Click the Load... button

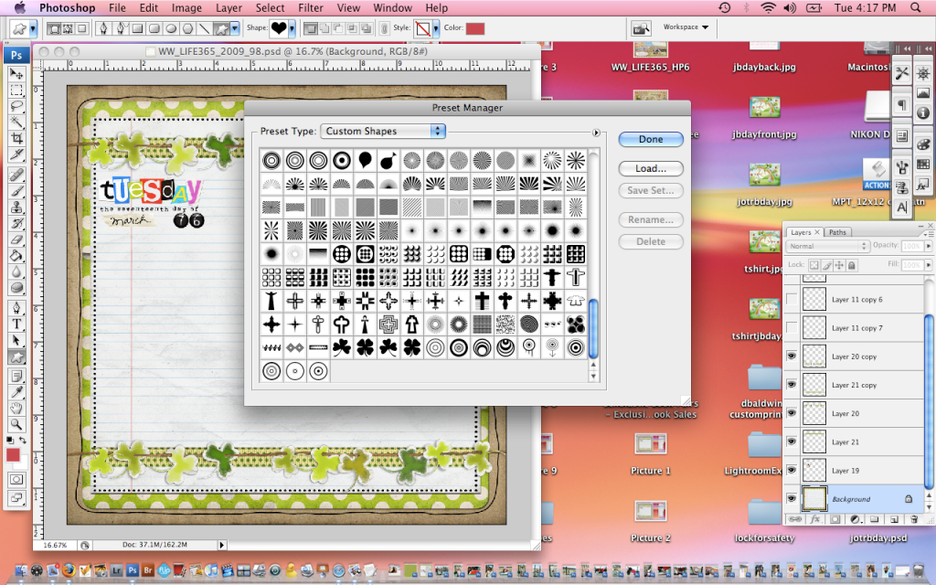(651, 168)
